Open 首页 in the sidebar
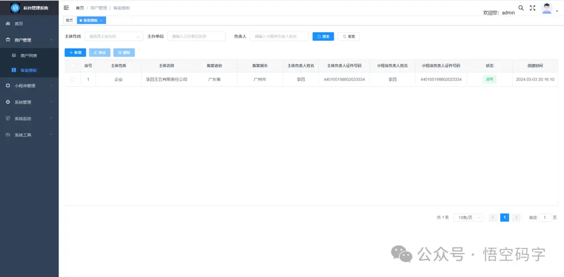 point(29,23)
